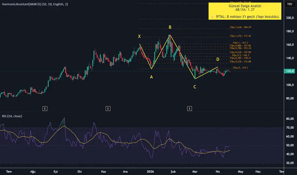The image size is (297, 175).
Task: Select the C pattern point label
Action: (x=195, y=87)
